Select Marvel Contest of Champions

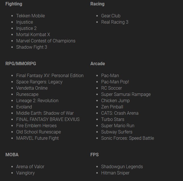click(46, 41)
